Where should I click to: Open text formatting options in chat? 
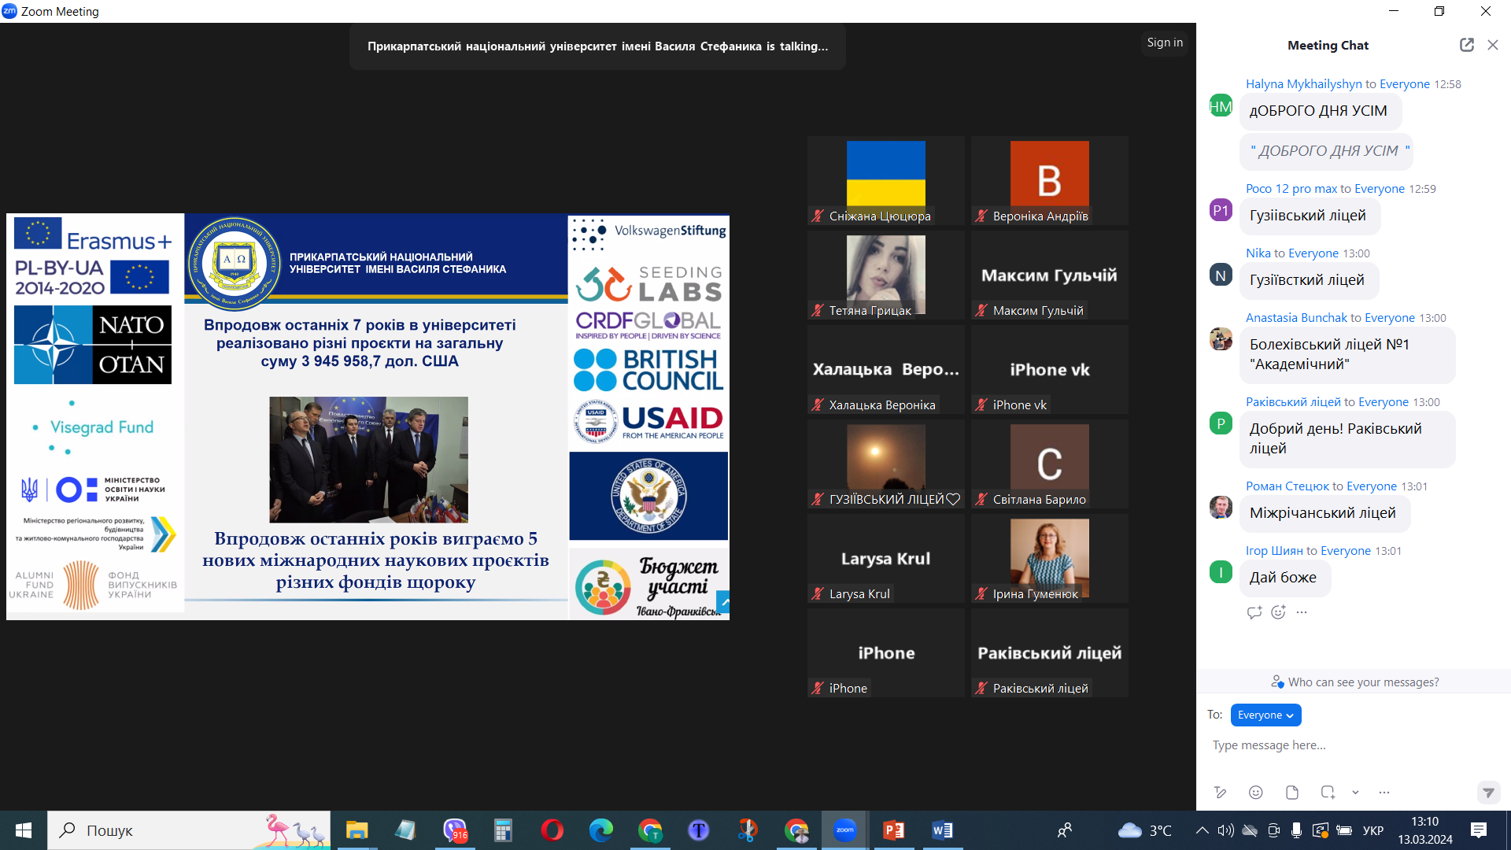pyautogui.click(x=1220, y=793)
